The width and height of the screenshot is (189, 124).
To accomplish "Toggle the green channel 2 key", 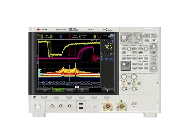I will coord(134,83).
